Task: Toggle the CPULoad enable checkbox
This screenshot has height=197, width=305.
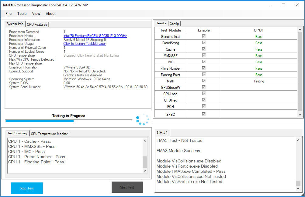Action: point(204,94)
